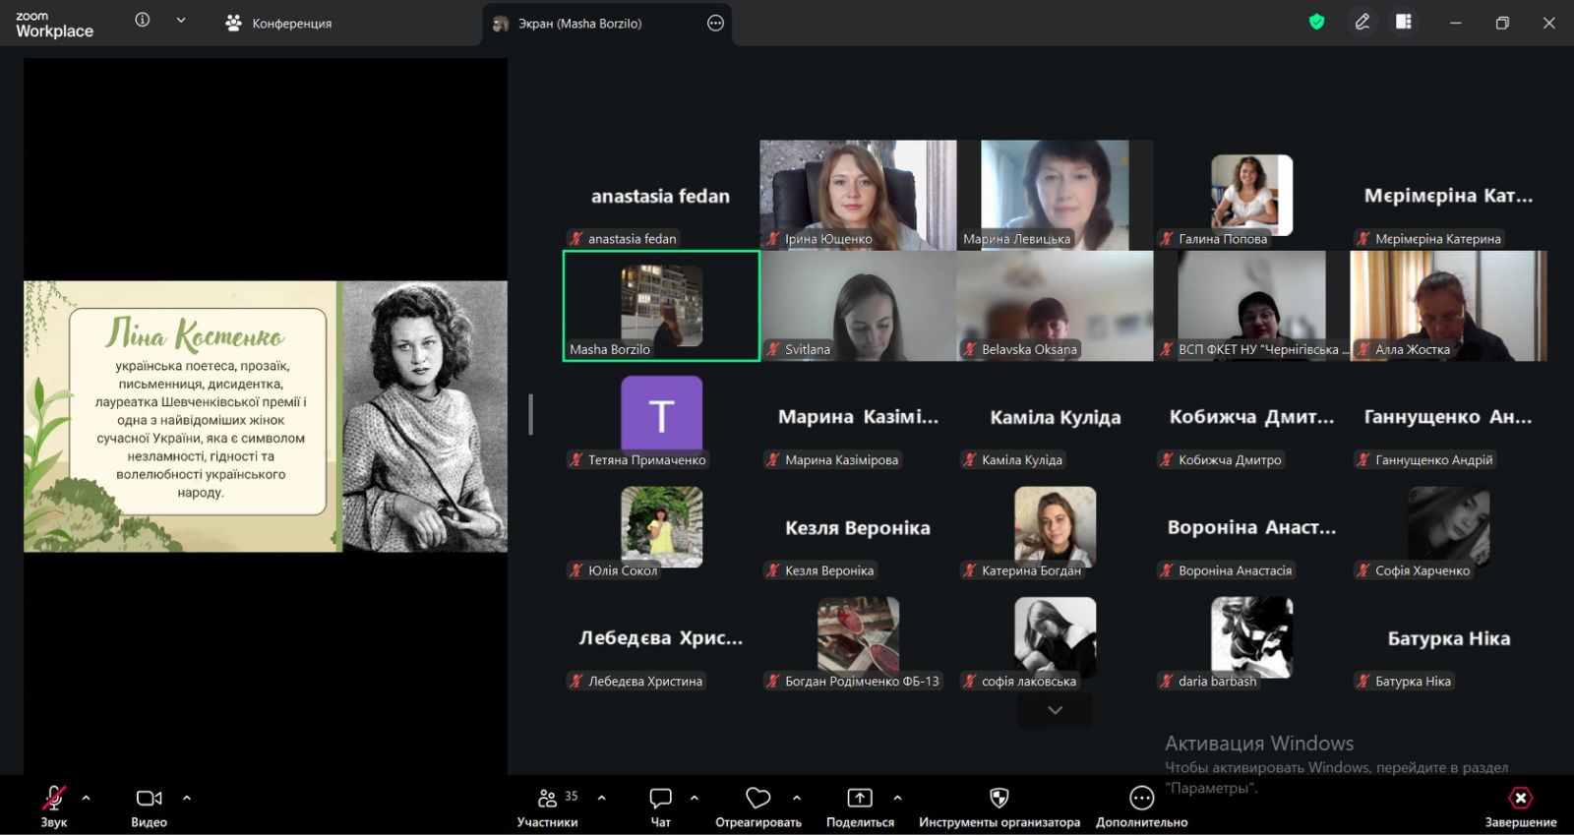This screenshot has height=836, width=1574.
Task: Click the React heart icon
Action: coord(757,798)
